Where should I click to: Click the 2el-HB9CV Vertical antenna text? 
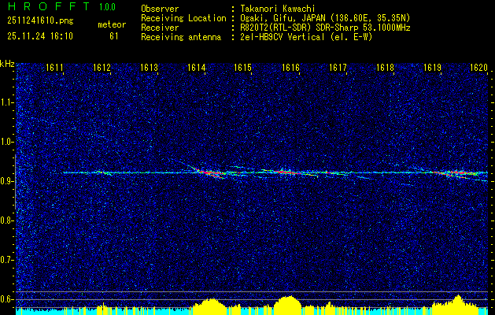point(305,37)
